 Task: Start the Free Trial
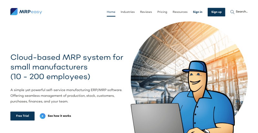click(22, 116)
